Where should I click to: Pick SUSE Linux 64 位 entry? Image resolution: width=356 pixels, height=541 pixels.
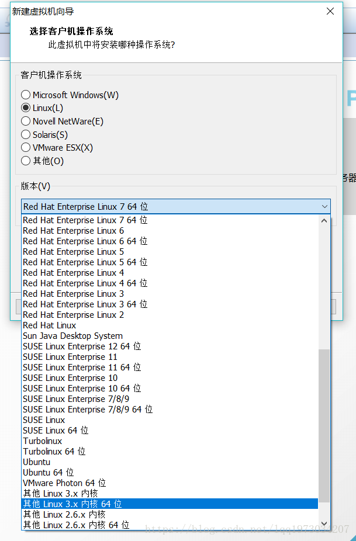(x=170, y=431)
